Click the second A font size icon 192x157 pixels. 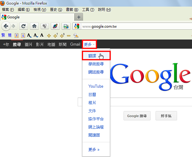pos(36,36)
